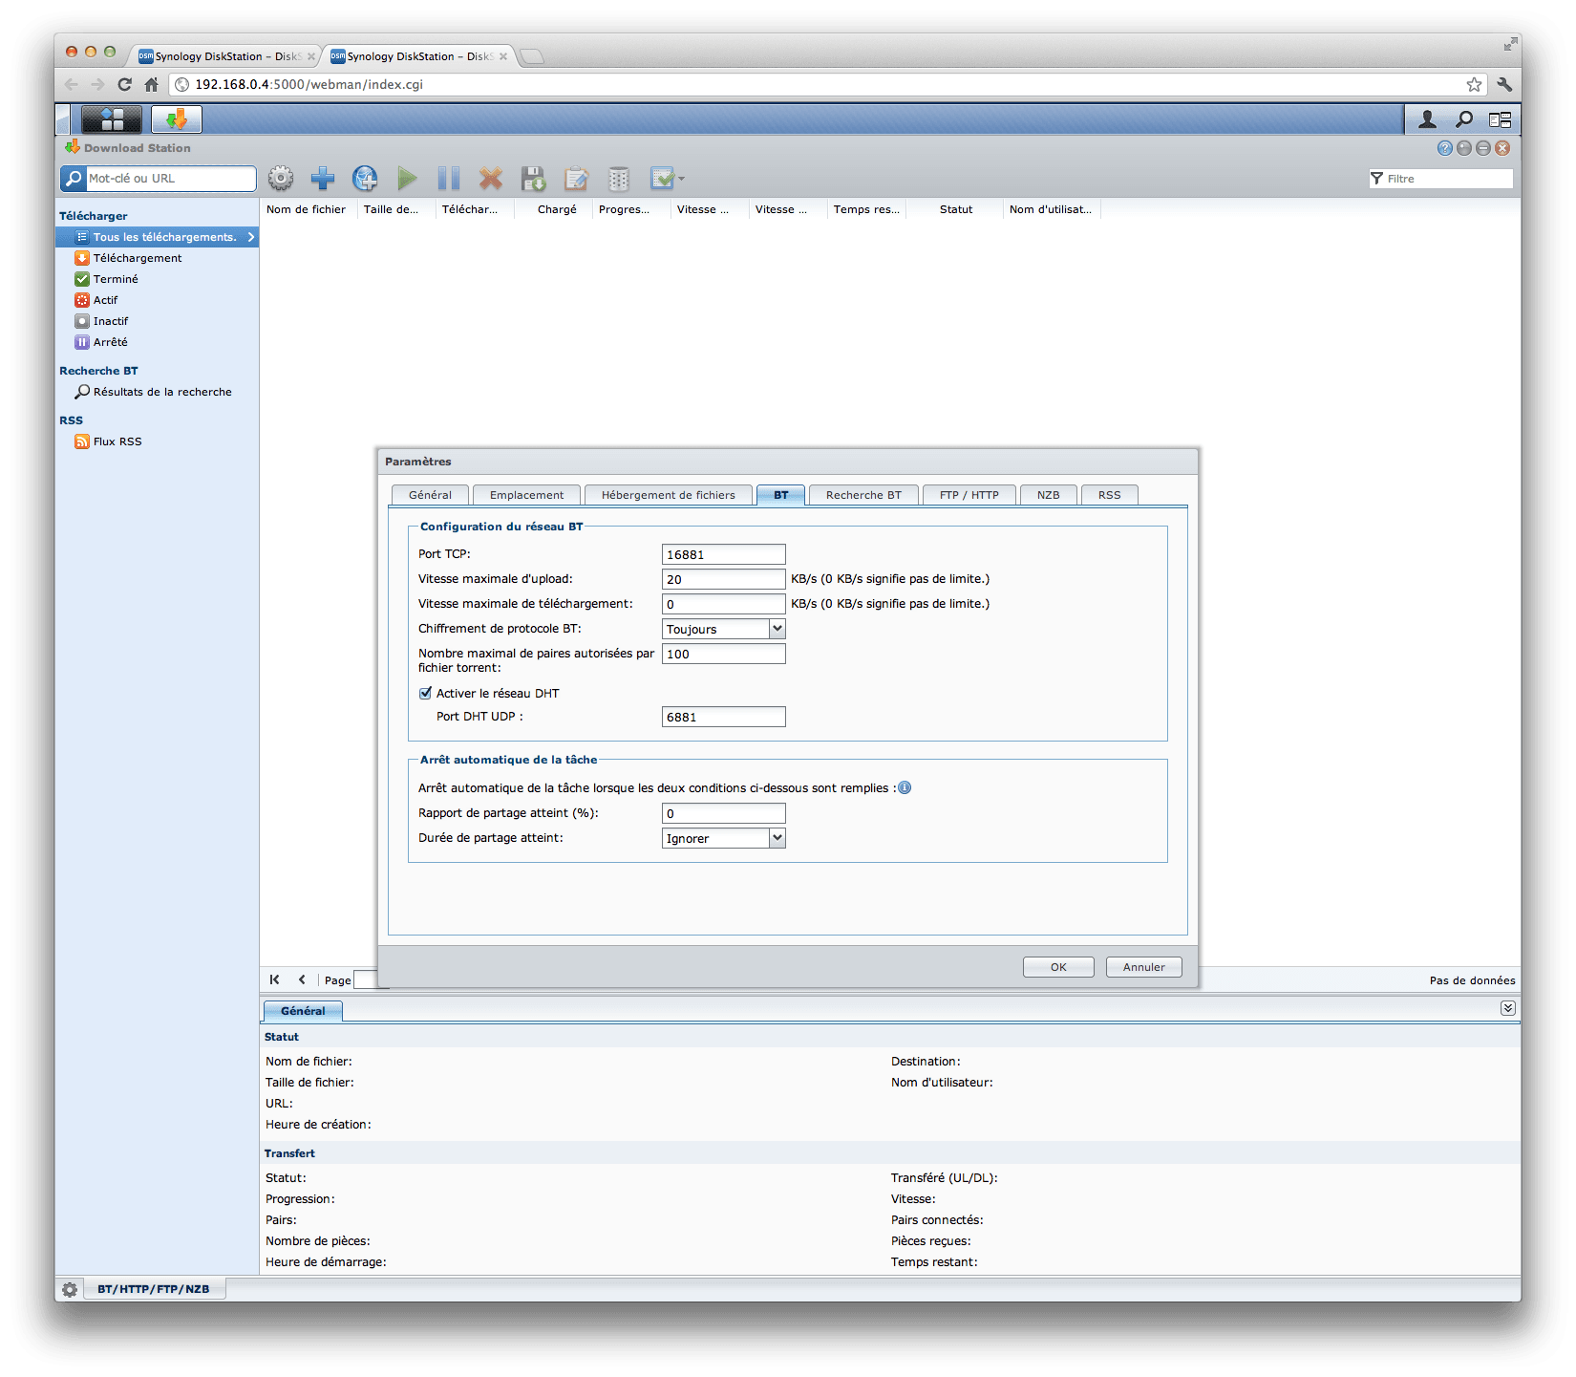Open dropdown arrow beside the checklist icon
Viewport: 1576px width, 1377px height.
682,179
